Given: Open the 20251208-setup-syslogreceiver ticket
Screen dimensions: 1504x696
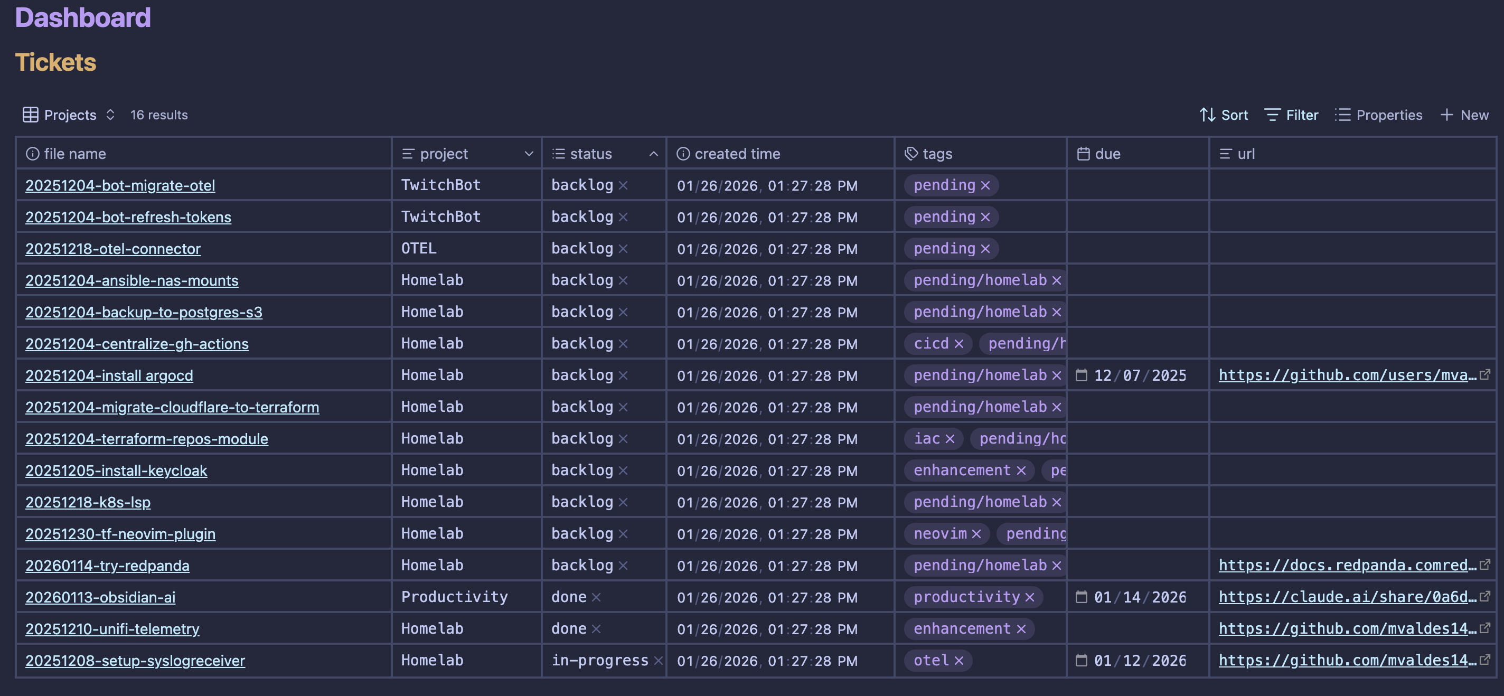Looking at the screenshot, I should tap(135, 661).
